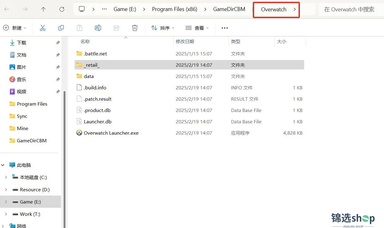Refresh the current folder view
This screenshot has width=384, height=228.
pos(62,9)
